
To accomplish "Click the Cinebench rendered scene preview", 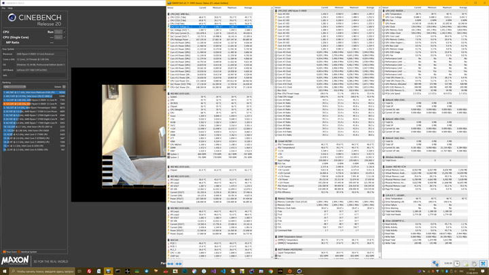I will [x=134, y=136].
